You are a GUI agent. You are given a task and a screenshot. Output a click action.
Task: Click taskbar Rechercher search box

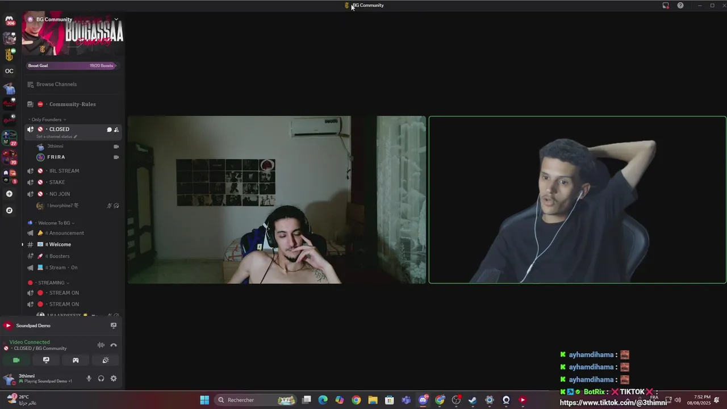pos(256,400)
